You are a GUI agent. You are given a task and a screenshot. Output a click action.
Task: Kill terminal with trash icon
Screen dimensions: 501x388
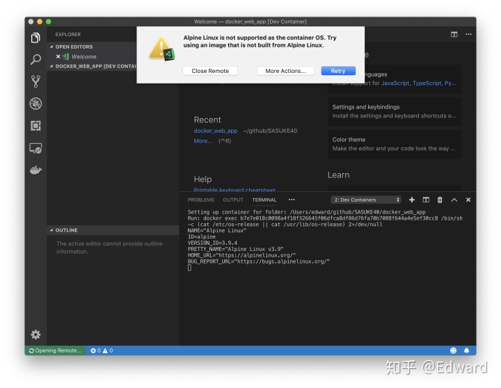click(x=440, y=200)
